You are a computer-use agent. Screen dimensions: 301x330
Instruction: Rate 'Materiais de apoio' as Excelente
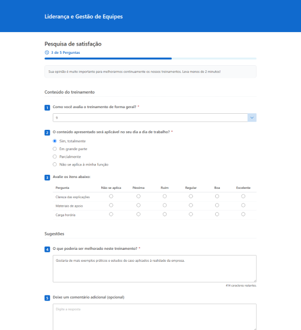243,205
